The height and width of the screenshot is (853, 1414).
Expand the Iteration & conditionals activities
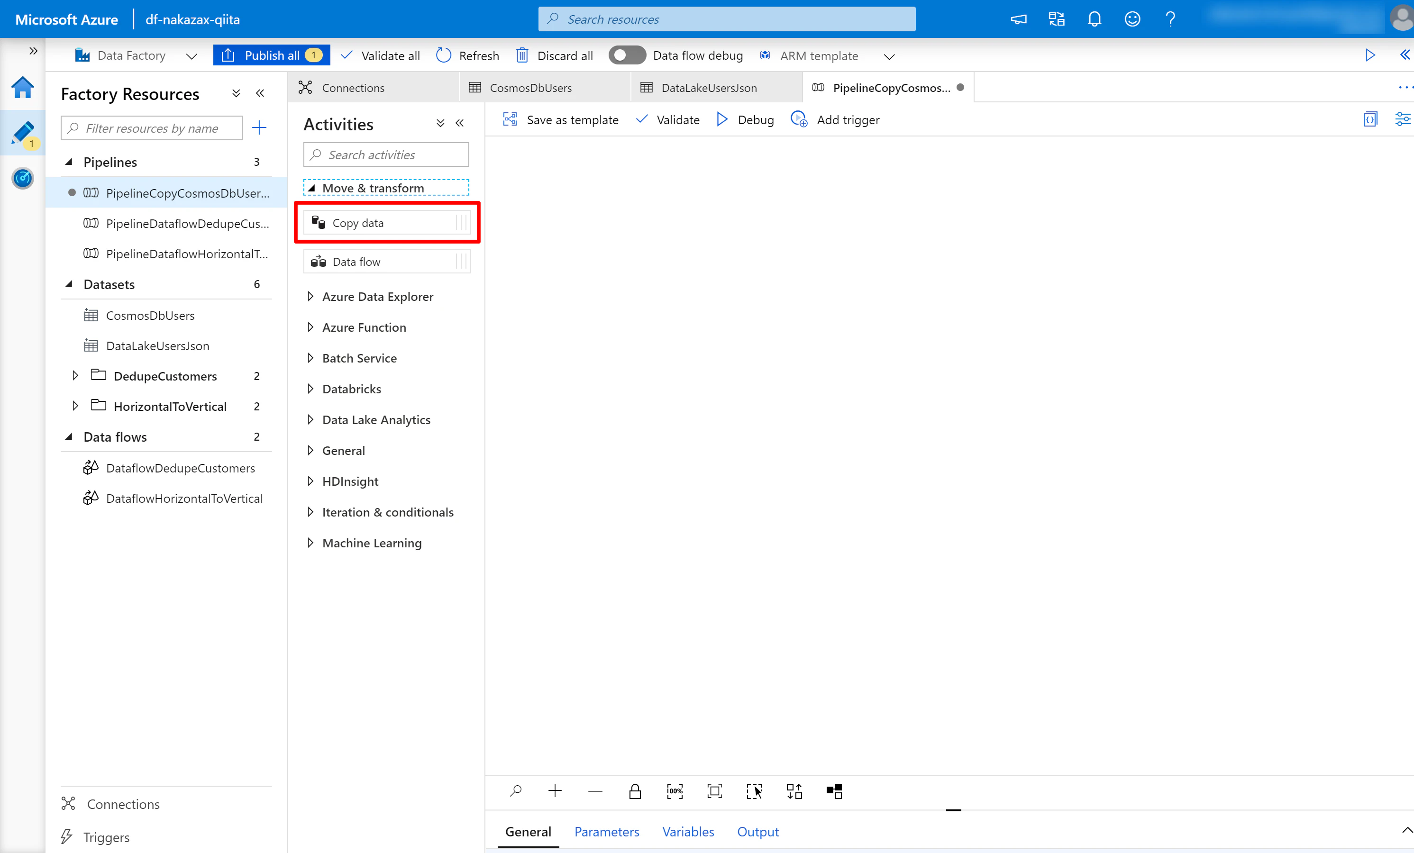coord(310,512)
